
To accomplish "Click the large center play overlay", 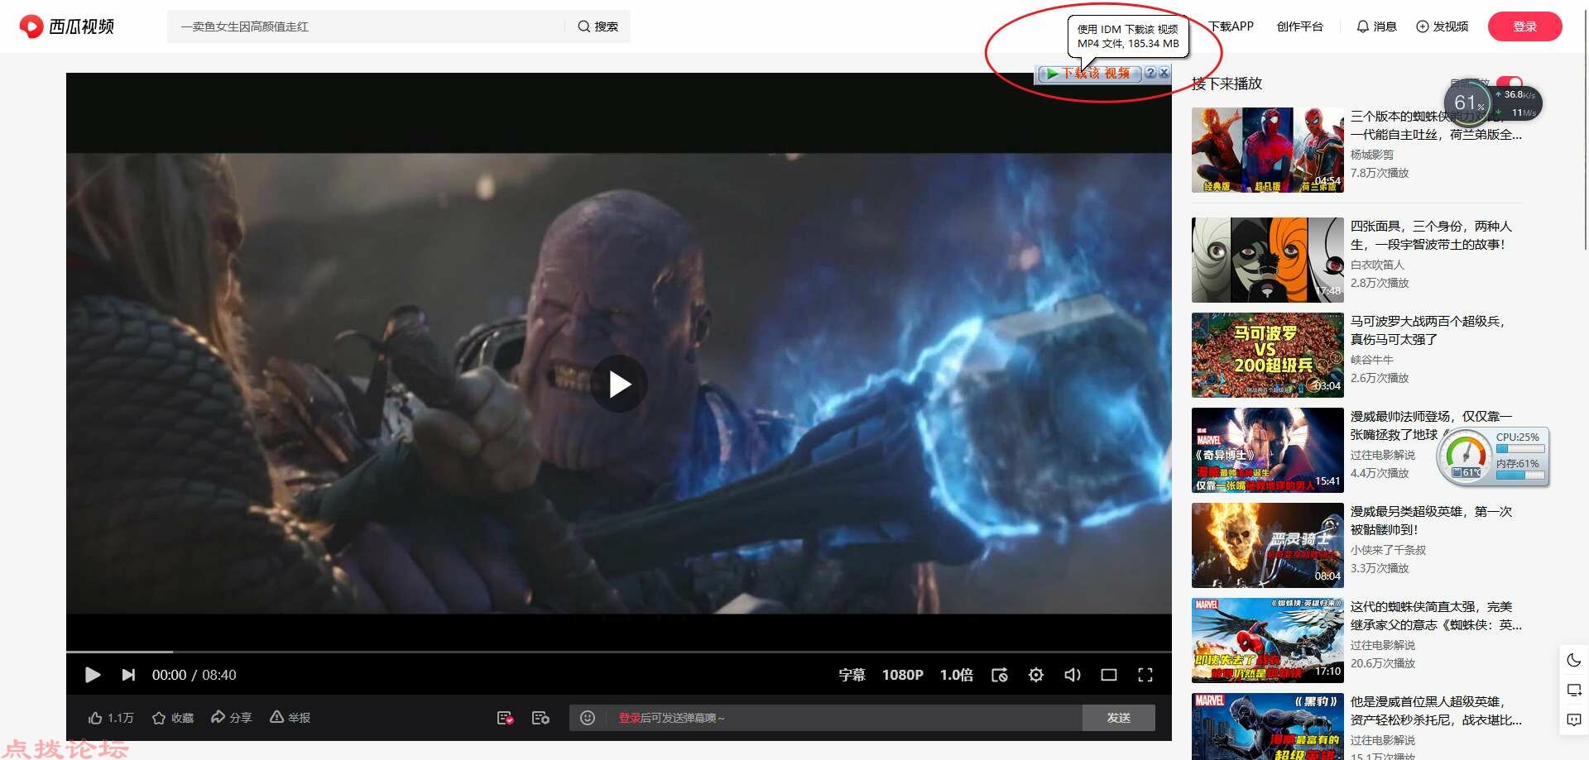I will pyautogui.click(x=619, y=384).
